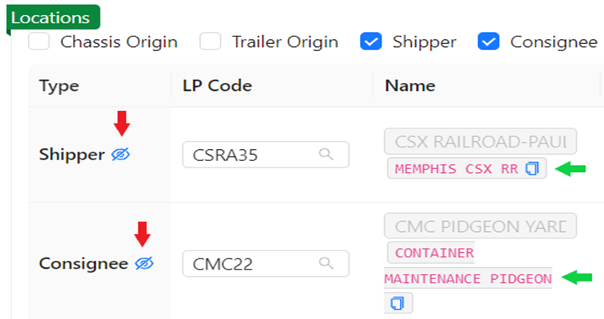
Task: Toggle the Consignee row visibility eye icon
Action: pos(144,263)
